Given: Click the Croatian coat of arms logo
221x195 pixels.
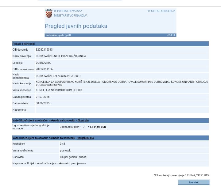Looking at the screenshot, I should pos(49,13).
